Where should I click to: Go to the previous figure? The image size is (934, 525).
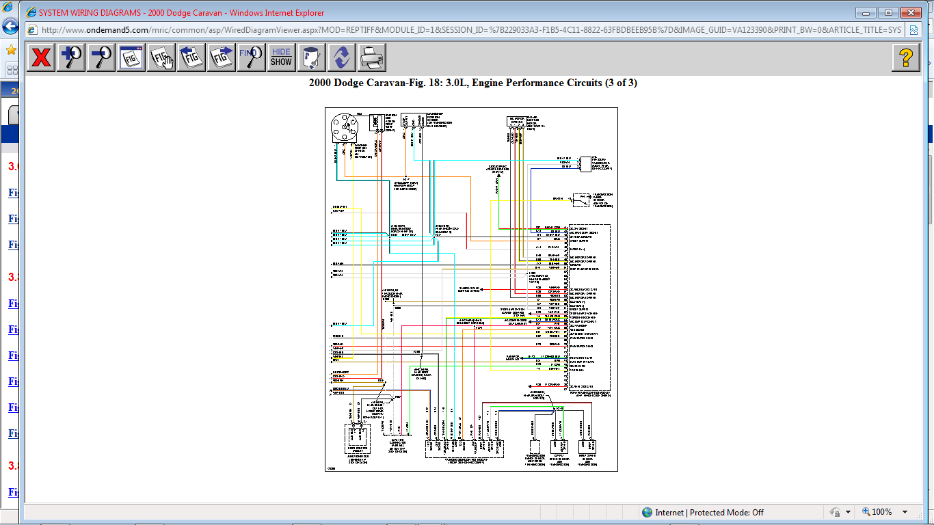191,57
